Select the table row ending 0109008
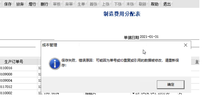205x101 pixels. point(19,74)
